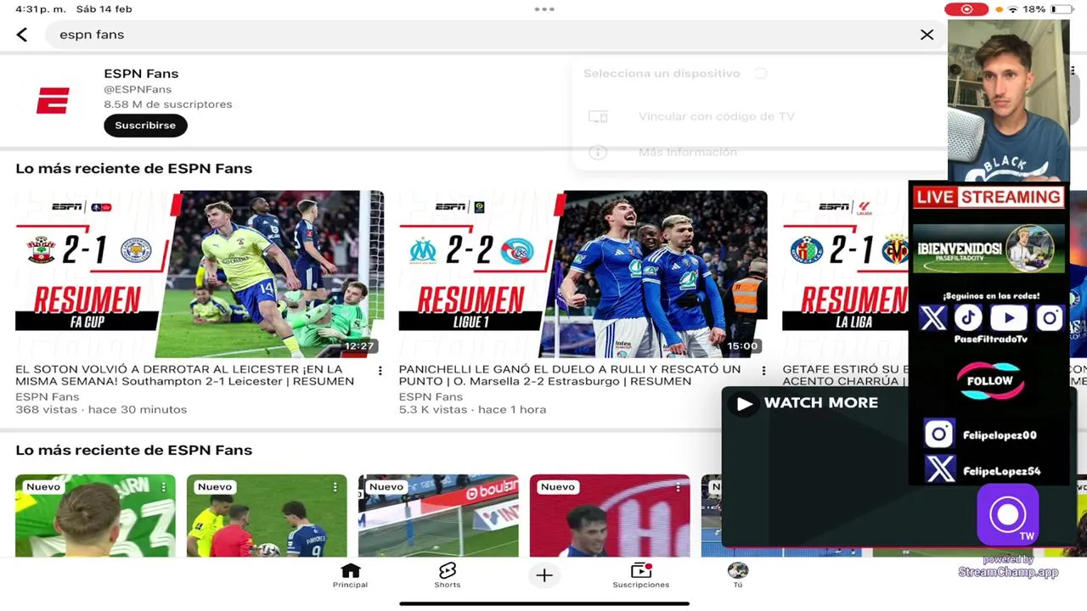Viewport: 1087px width, 611px height.
Task: Click '368 vistas · hace 30 minutos' text
Action: (101, 409)
